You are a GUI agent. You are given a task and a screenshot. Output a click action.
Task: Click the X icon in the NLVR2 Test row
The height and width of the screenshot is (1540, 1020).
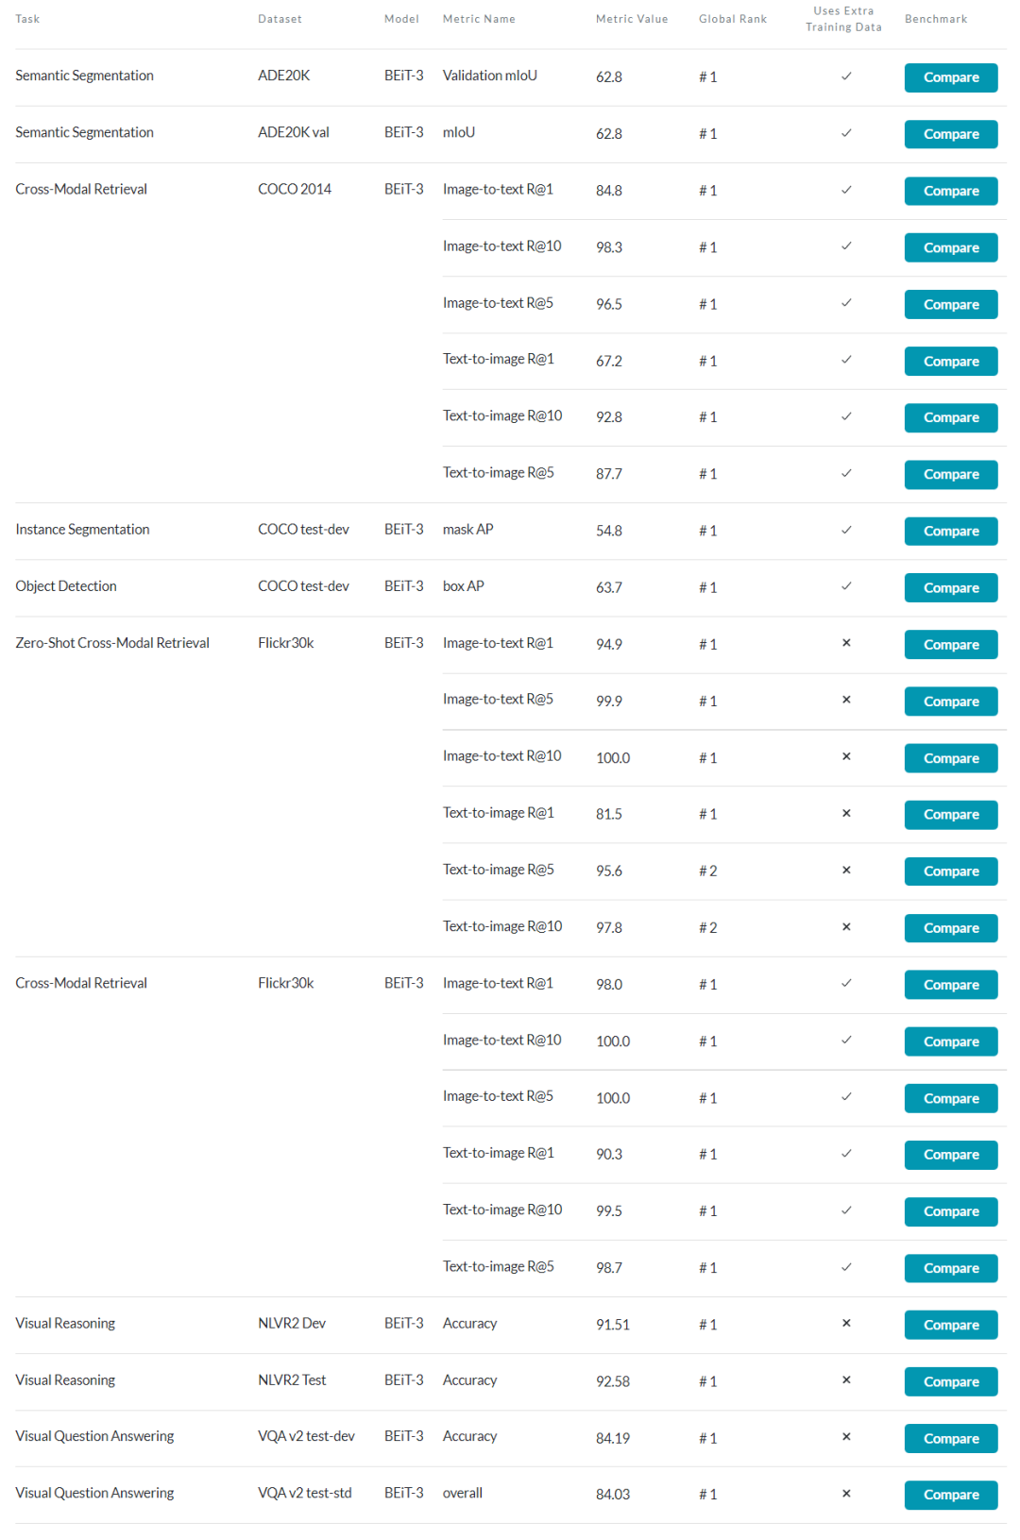point(846,1379)
